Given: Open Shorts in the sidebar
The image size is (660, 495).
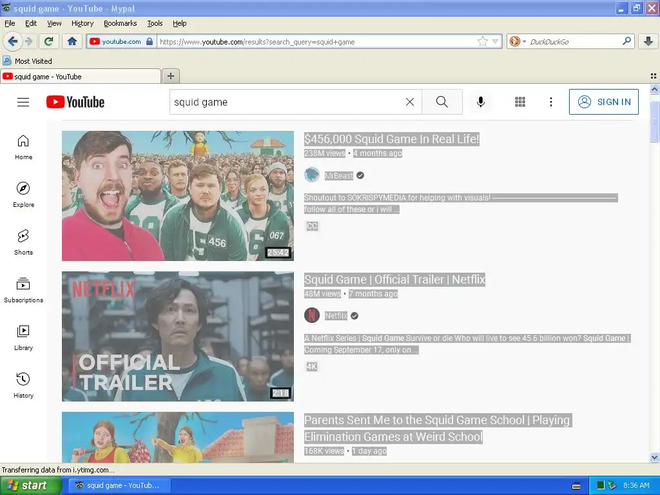Looking at the screenshot, I should (x=24, y=242).
